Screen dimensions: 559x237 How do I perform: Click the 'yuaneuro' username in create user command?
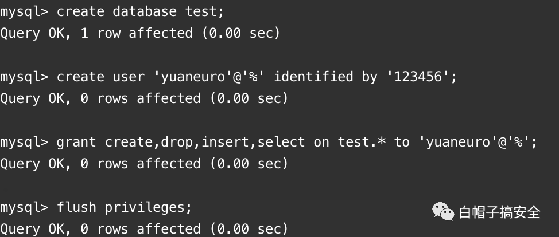pyautogui.click(x=193, y=77)
